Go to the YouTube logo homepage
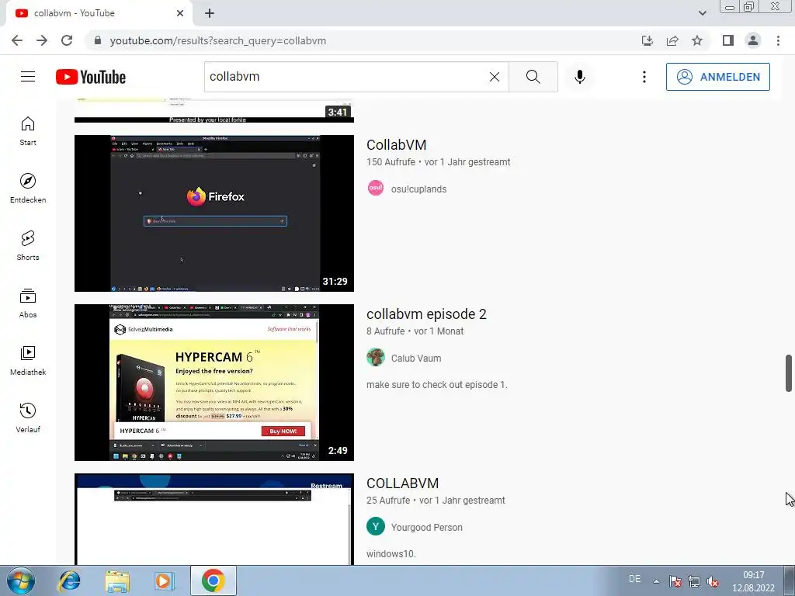 point(91,77)
